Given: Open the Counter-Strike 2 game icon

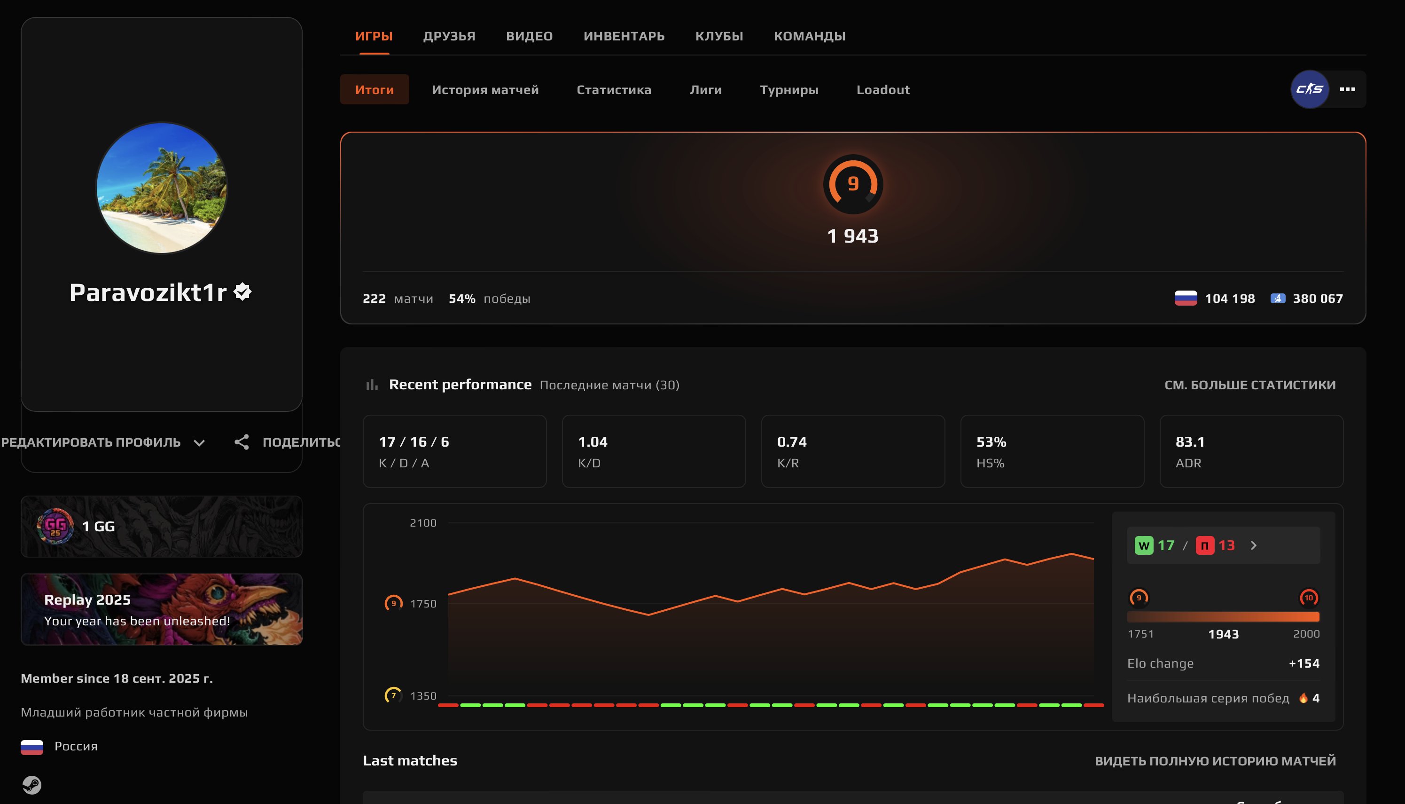Looking at the screenshot, I should (1310, 89).
